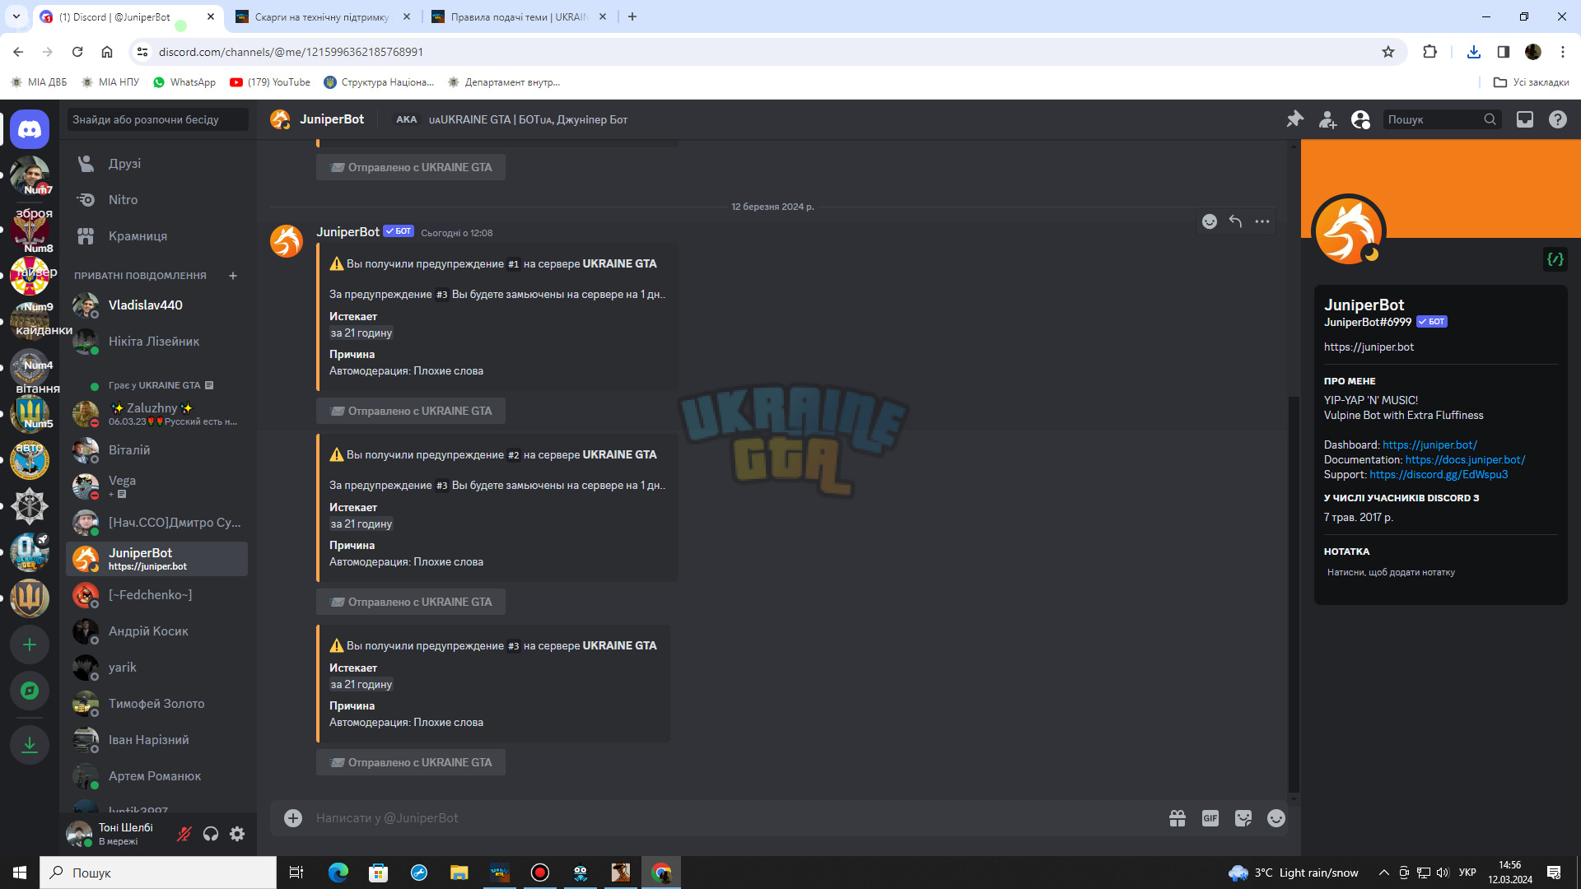Open the WhatsApp bookmark
The image size is (1581, 889).
pos(184,82)
